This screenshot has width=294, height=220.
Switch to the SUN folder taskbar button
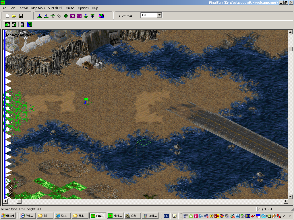(80, 216)
